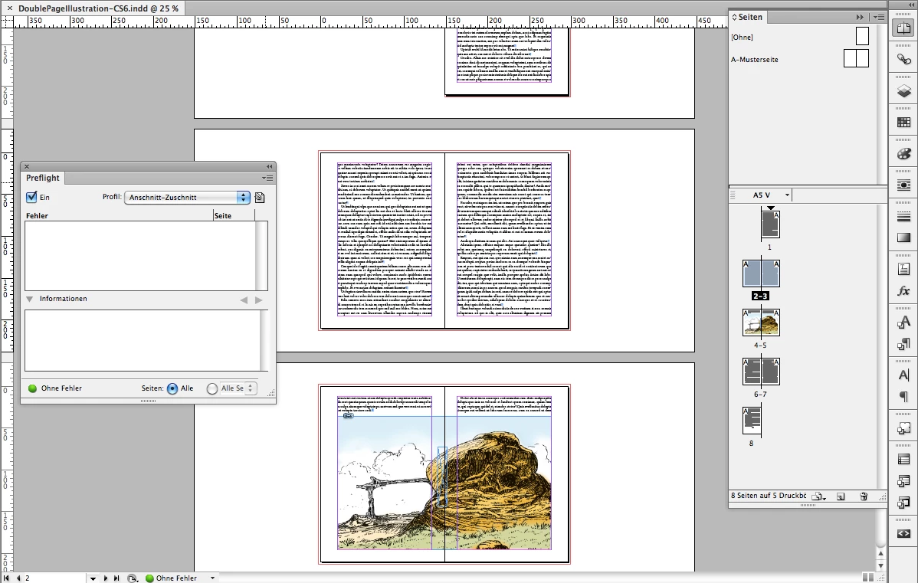The image size is (918, 583).
Task: Collapse the Informationen section triangle
Action: [x=30, y=299]
